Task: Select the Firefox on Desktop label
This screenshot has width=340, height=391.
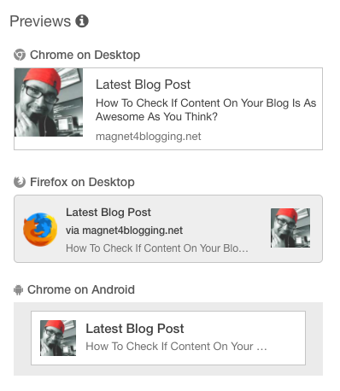Action: [82, 182]
